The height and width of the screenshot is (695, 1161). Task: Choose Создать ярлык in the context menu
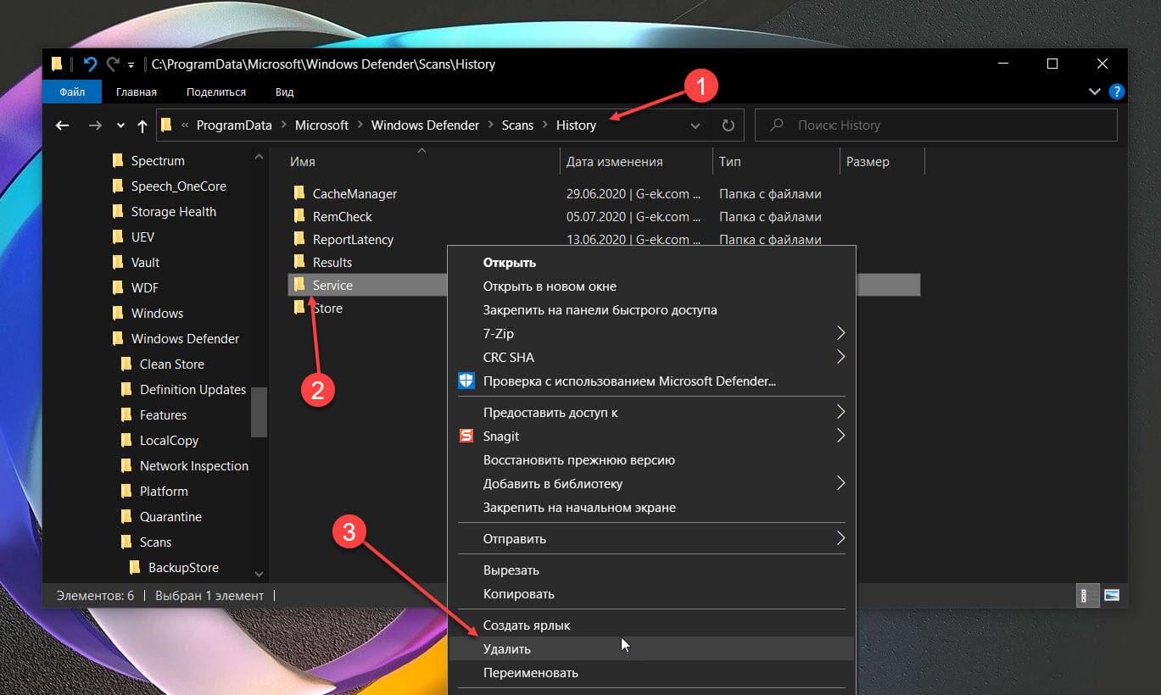pyautogui.click(x=651, y=625)
